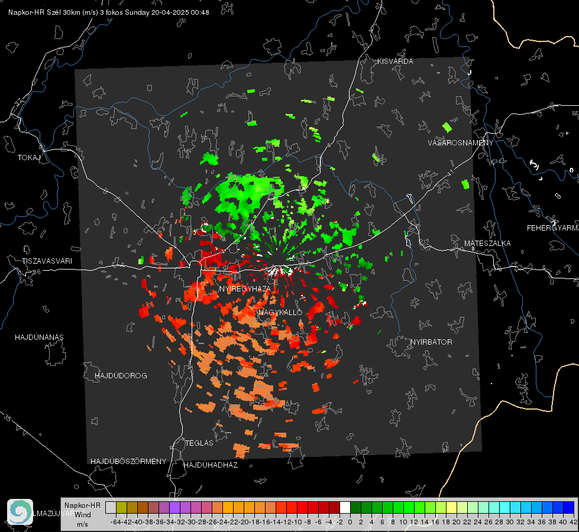Viewport: 579px width, 532px height.
Task: Click the Napkor-HR legend title
Action: point(82,505)
